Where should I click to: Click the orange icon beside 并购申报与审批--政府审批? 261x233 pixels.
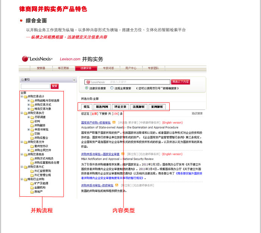[117, 185]
